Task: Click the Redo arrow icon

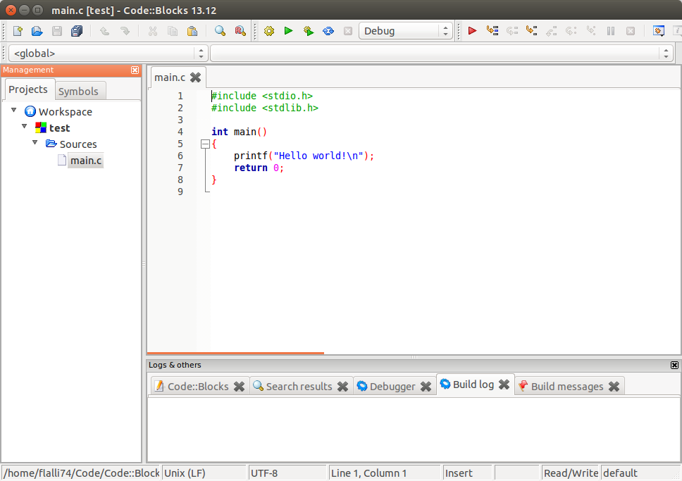Action: (125, 31)
